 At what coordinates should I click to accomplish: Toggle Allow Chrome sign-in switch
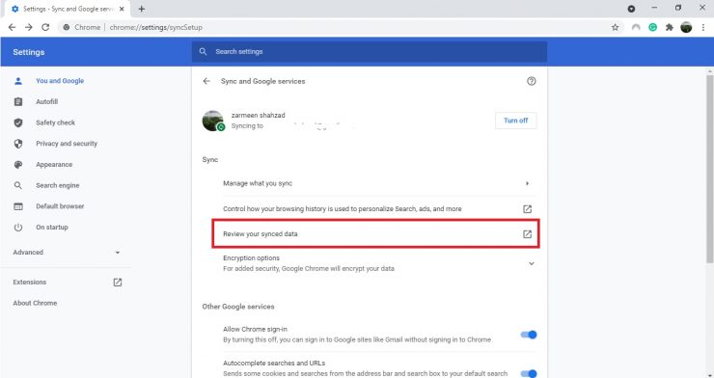[x=529, y=335]
